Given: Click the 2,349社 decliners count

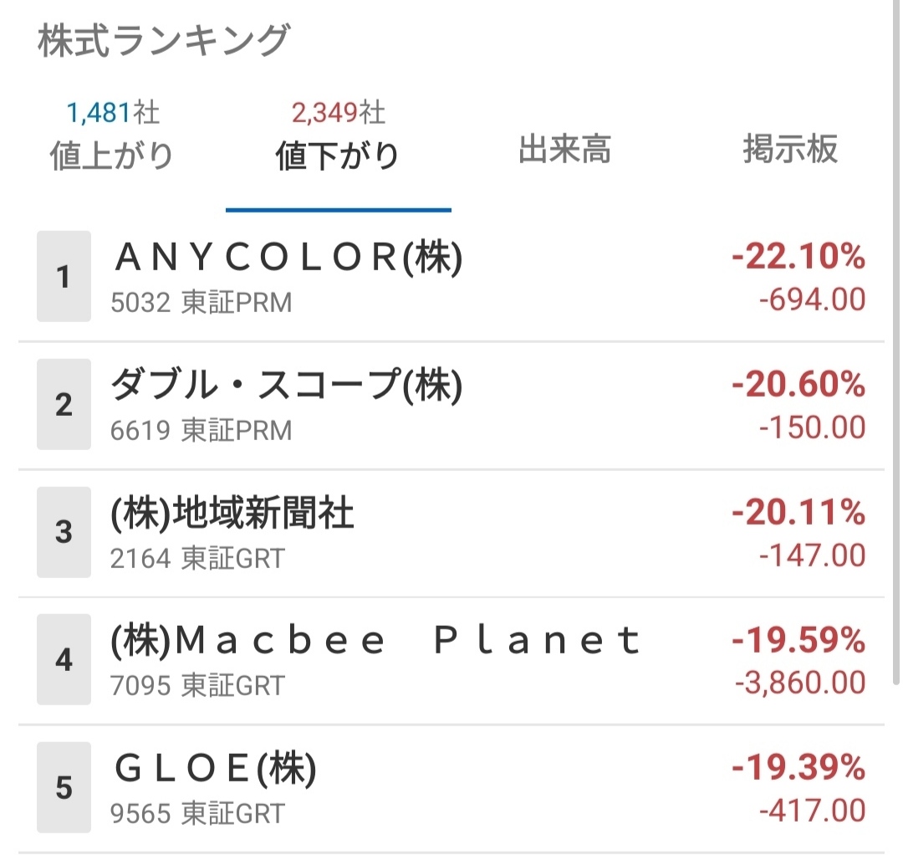Looking at the screenshot, I should [x=338, y=112].
